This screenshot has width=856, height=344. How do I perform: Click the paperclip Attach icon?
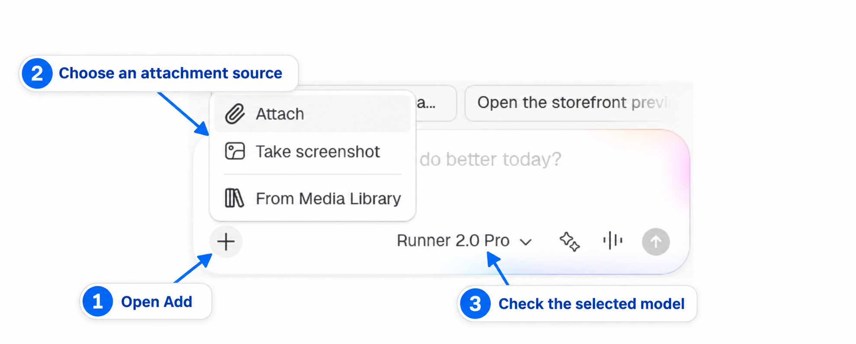click(x=235, y=114)
